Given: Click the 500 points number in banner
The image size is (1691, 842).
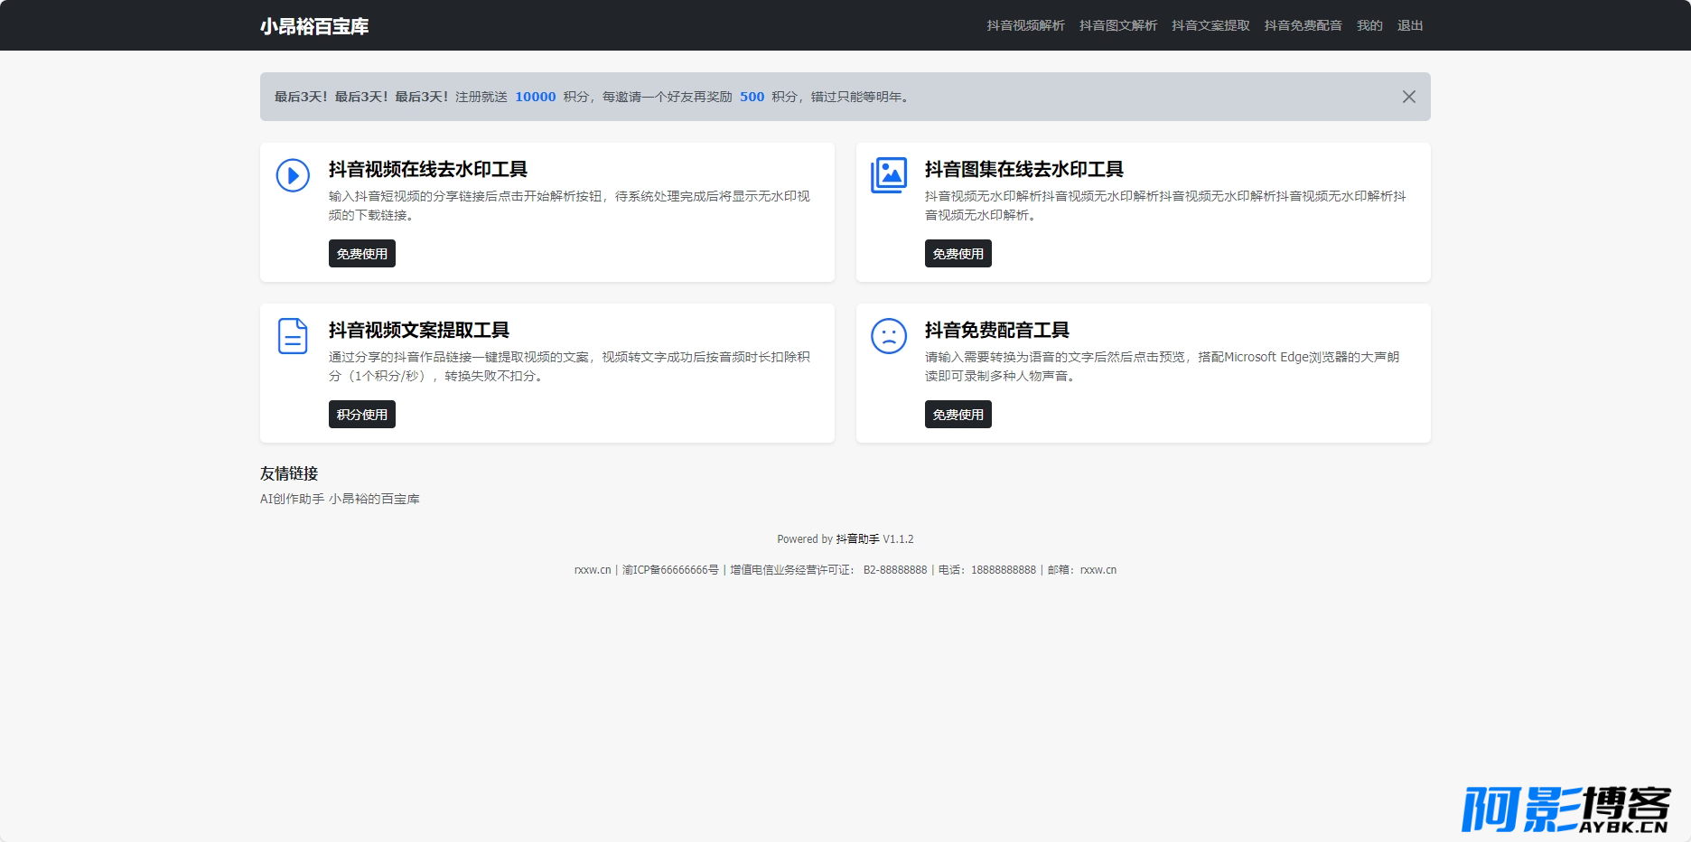Looking at the screenshot, I should [x=752, y=97].
